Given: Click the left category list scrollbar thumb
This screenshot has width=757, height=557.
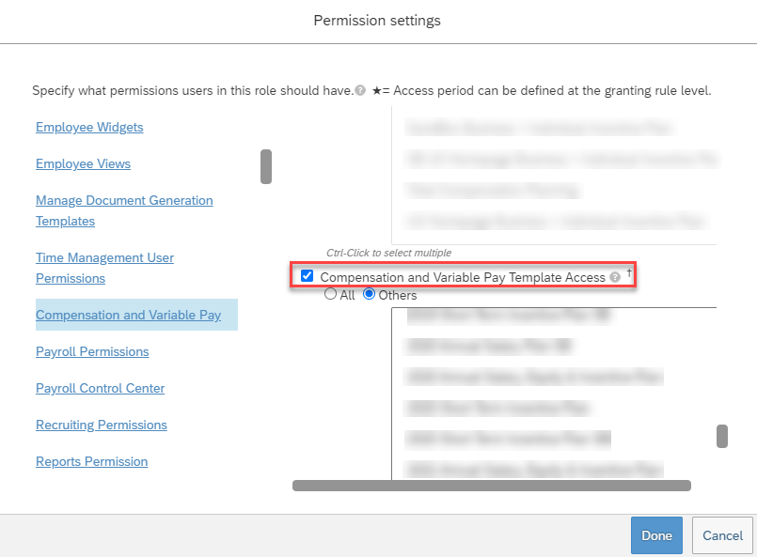Looking at the screenshot, I should pyautogui.click(x=266, y=166).
